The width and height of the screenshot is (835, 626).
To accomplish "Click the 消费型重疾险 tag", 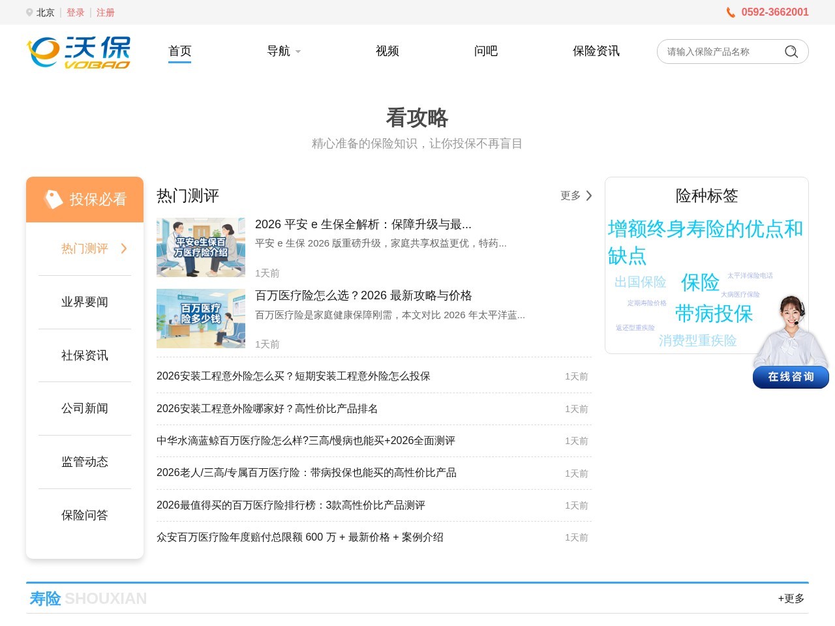I will click(x=697, y=340).
